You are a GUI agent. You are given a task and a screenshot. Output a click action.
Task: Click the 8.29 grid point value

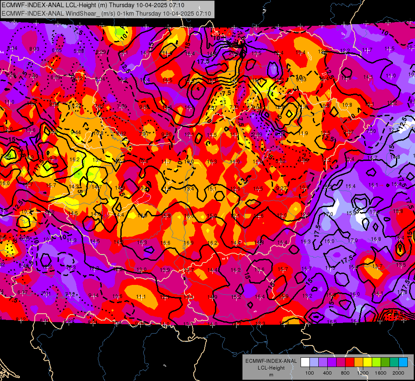[100, 52]
